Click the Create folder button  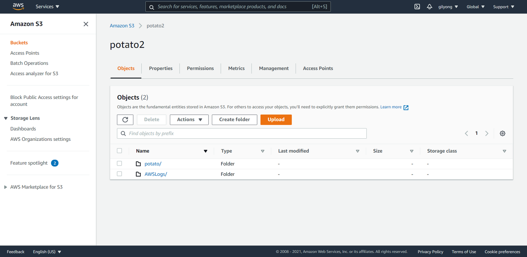tap(235, 119)
